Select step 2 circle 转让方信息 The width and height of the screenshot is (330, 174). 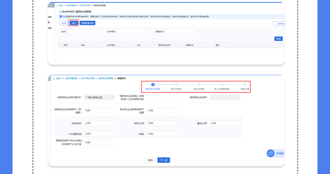[x=176, y=85]
